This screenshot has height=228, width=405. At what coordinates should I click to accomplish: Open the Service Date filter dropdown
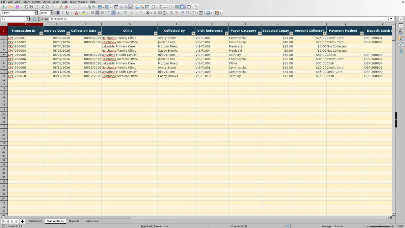pos(68,33)
